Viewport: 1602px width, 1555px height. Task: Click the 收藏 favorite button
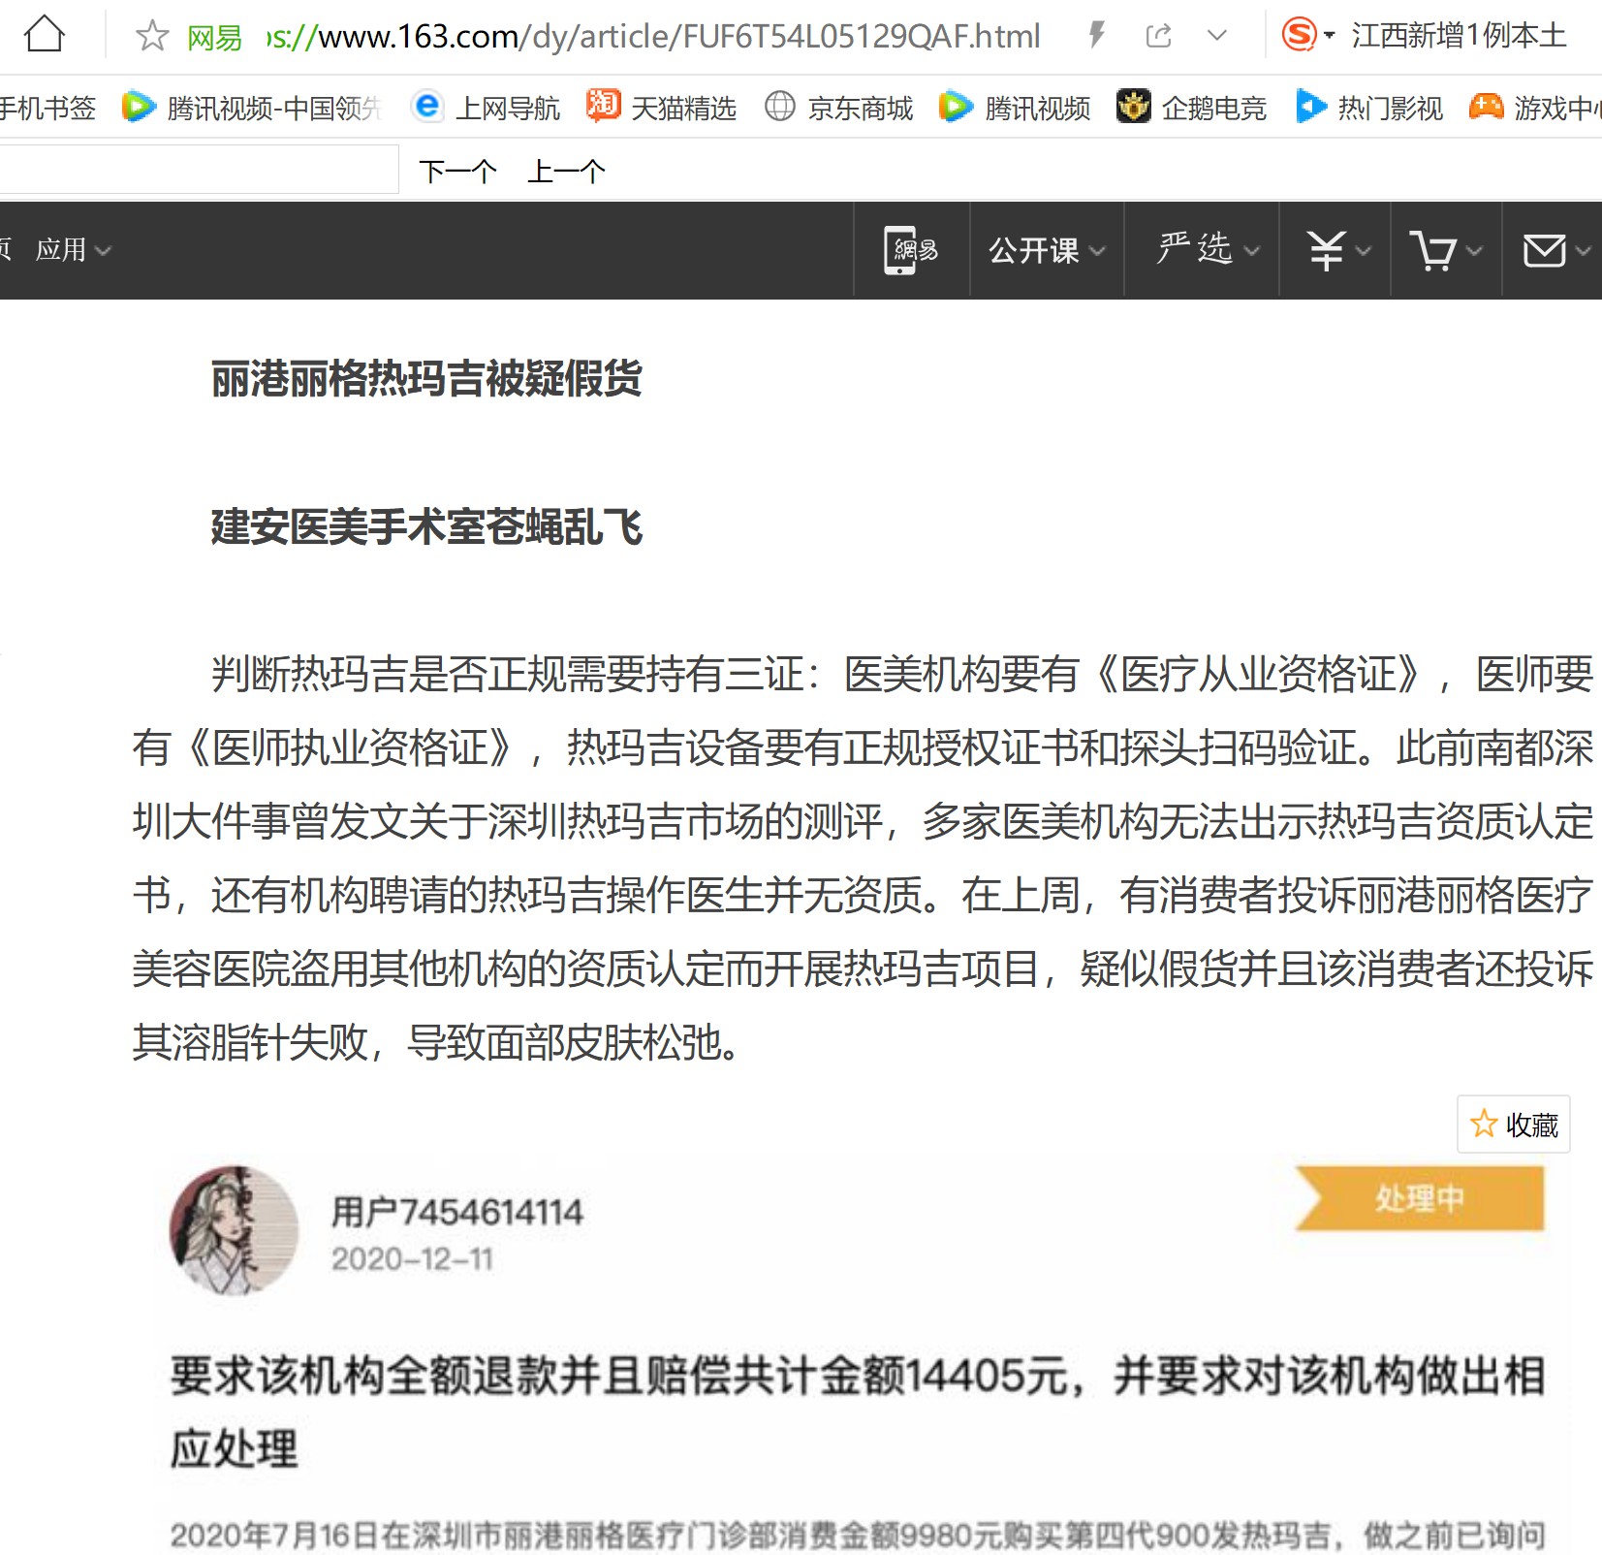pyautogui.click(x=1514, y=1125)
